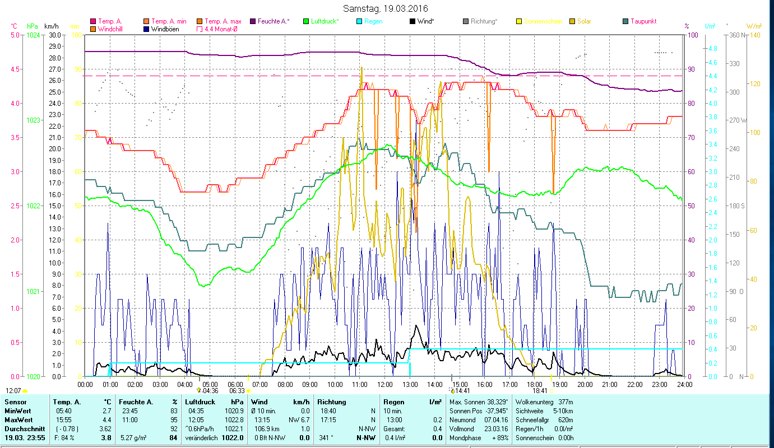
Task: Click the 'Sichtweite 5-10km' entry
Action: (x=544, y=411)
